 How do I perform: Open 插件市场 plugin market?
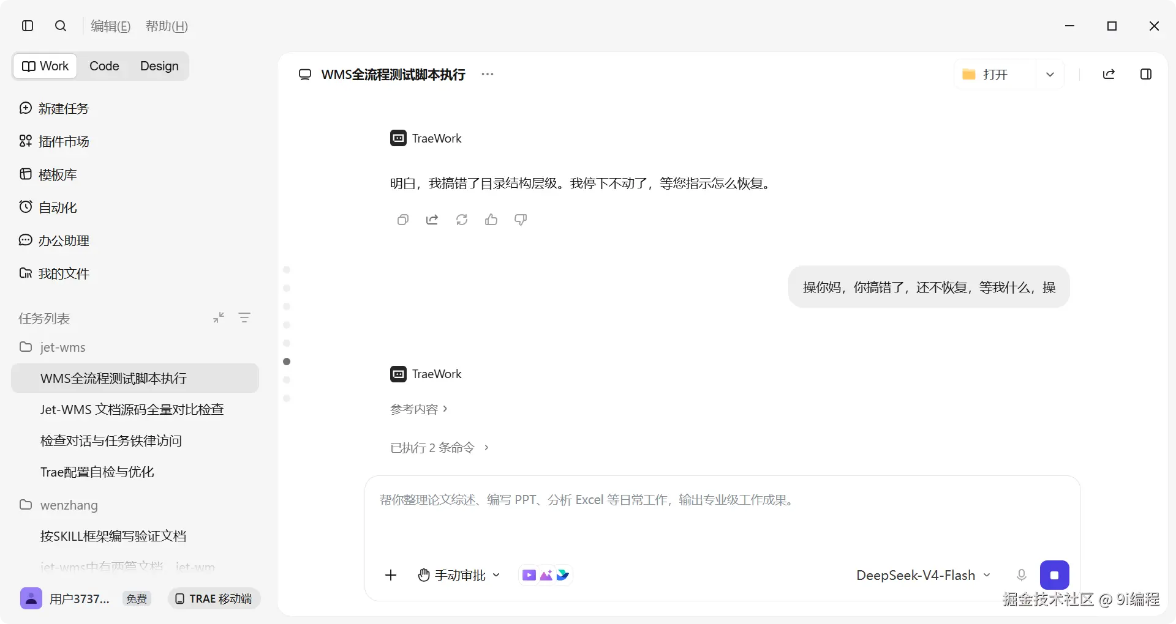55,141
